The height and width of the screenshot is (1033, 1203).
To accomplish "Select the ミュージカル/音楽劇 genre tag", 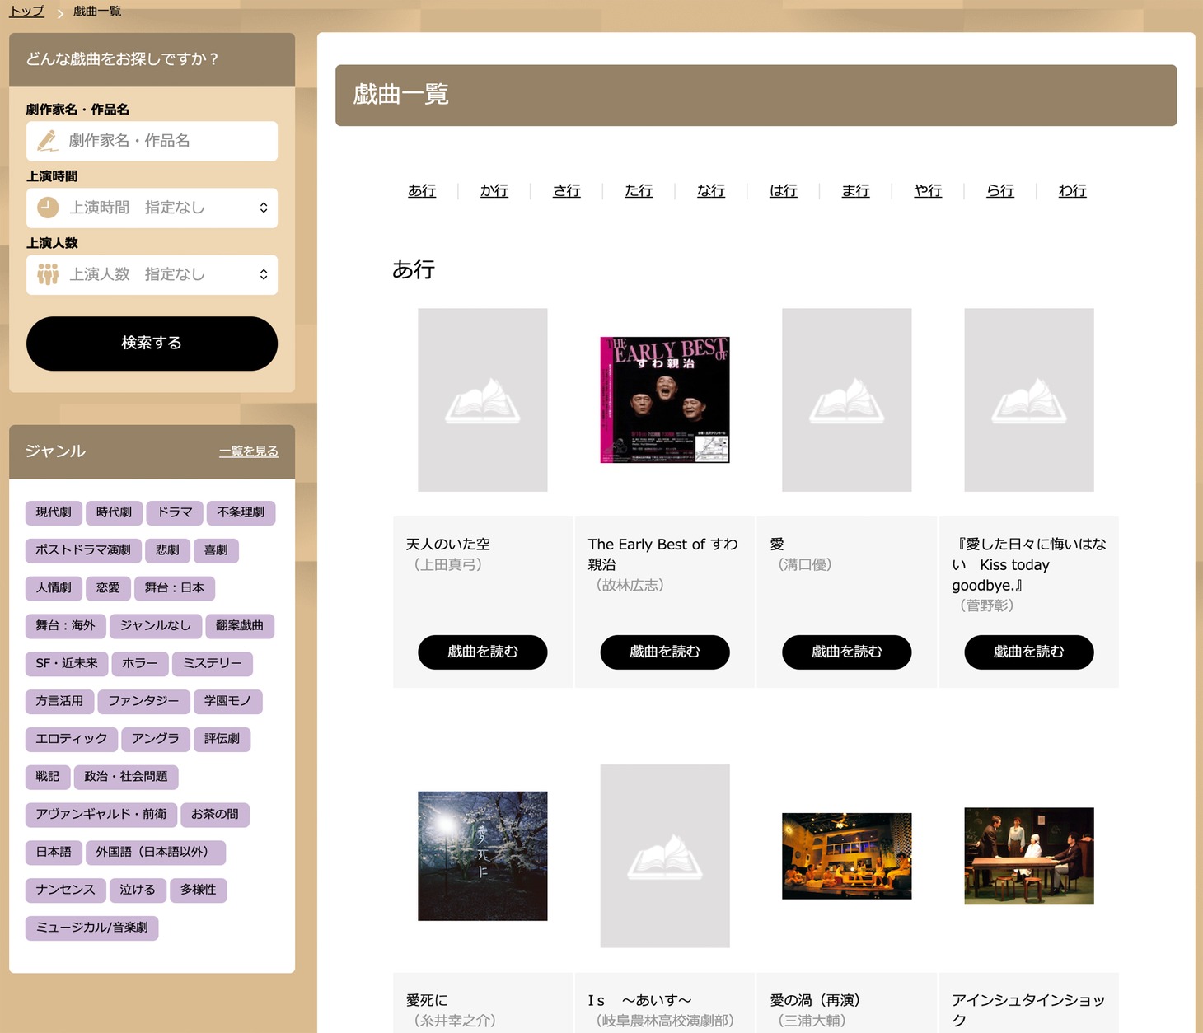I will (92, 928).
